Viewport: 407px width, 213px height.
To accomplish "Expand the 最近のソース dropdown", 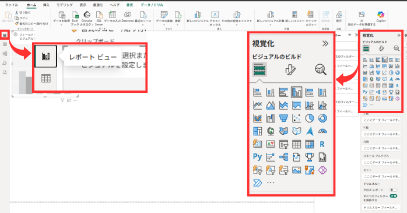I will [x=143, y=25].
